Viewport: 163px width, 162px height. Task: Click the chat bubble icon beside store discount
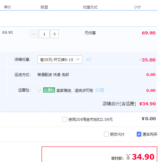click(x=89, y=60)
